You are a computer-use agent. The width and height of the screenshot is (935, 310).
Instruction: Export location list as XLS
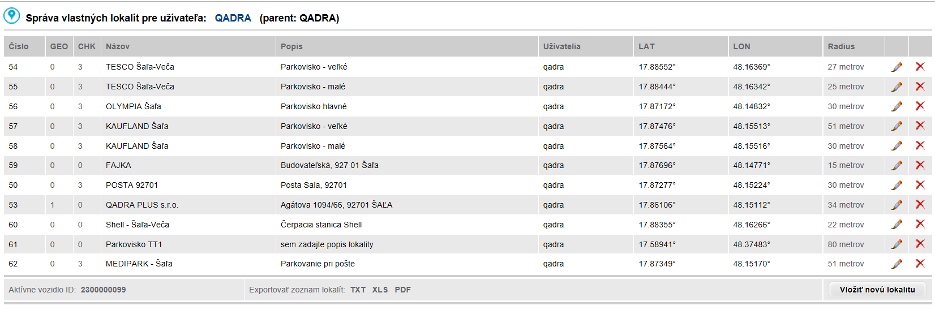(x=380, y=290)
